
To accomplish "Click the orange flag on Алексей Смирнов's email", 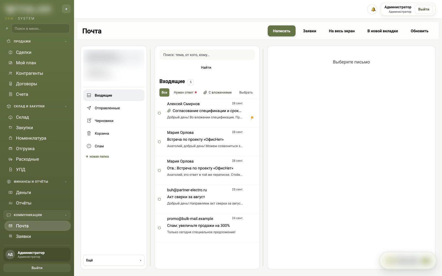I will [x=252, y=118].
